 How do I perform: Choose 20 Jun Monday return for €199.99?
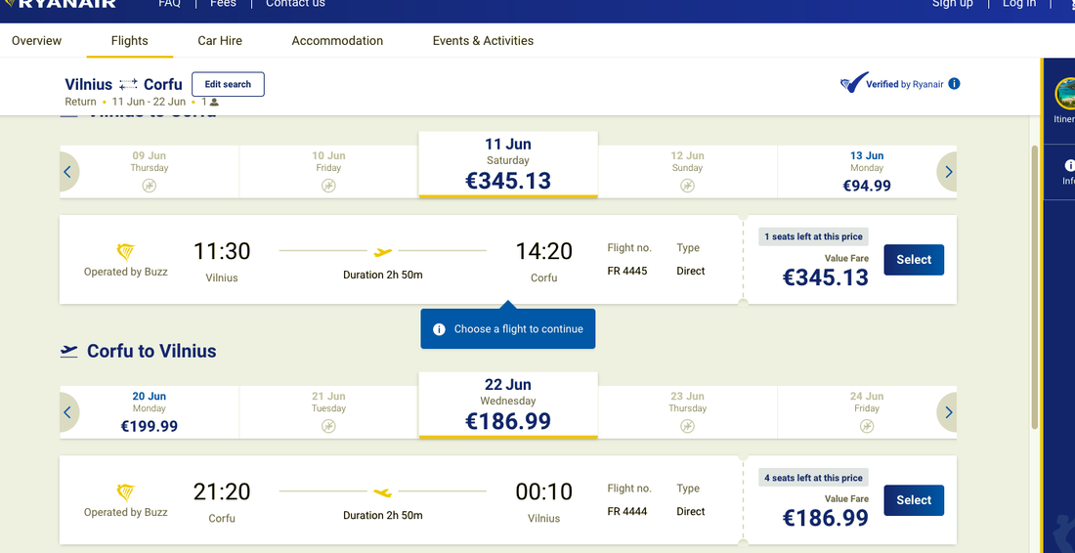click(150, 412)
